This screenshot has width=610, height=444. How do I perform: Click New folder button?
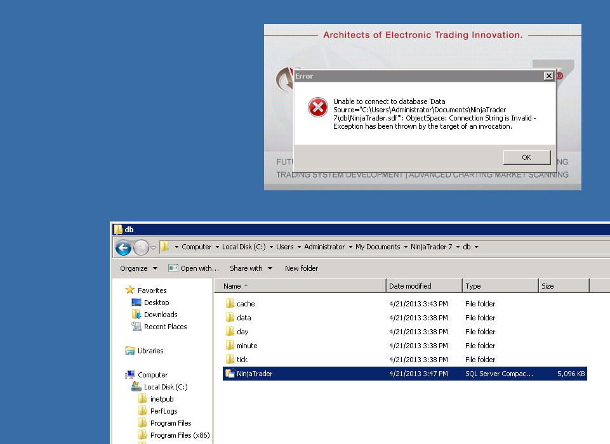pyautogui.click(x=302, y=268)
